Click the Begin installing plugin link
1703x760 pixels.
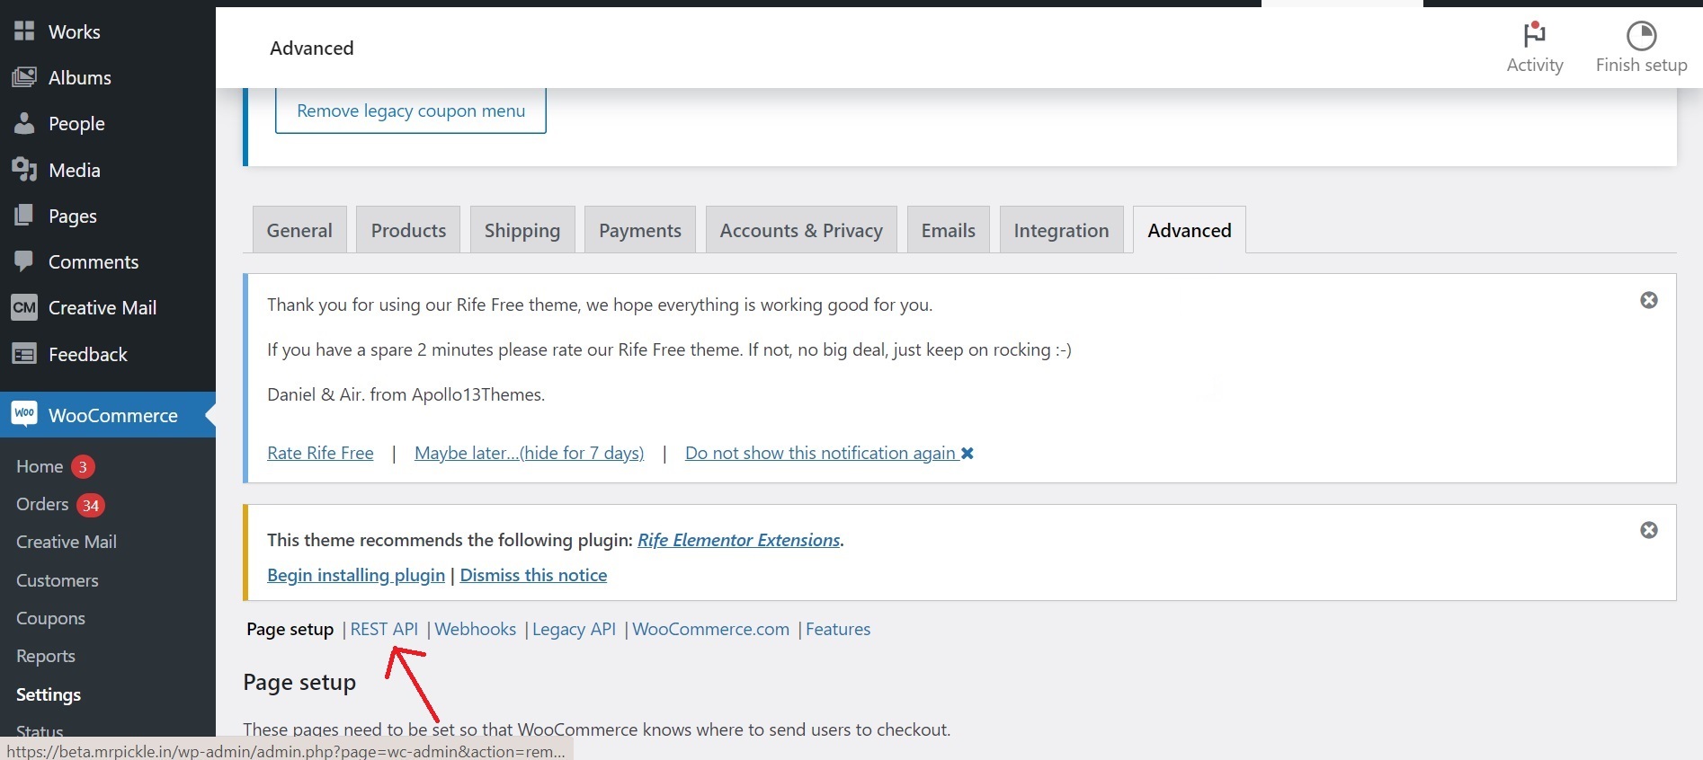[x=355, y=575]
